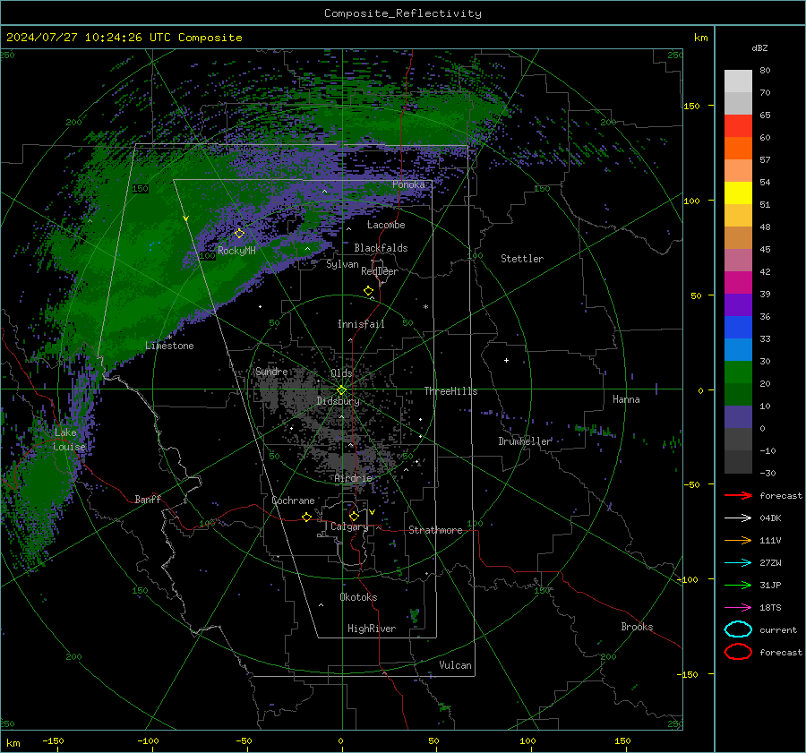Screen dimensions: 806x753
Task: Click the ThreeHills city label
Action: [450, 391]
